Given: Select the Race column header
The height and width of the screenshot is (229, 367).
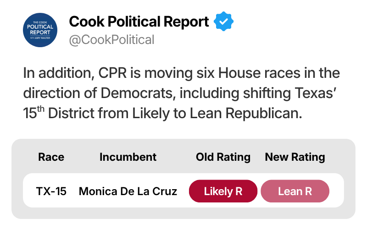Looking at the screenshot, I should tap(51, 157).
